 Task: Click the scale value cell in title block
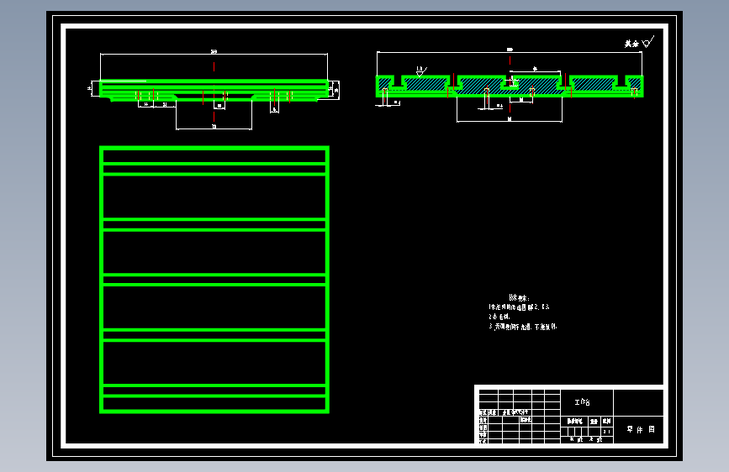click(x=607, y=432)
